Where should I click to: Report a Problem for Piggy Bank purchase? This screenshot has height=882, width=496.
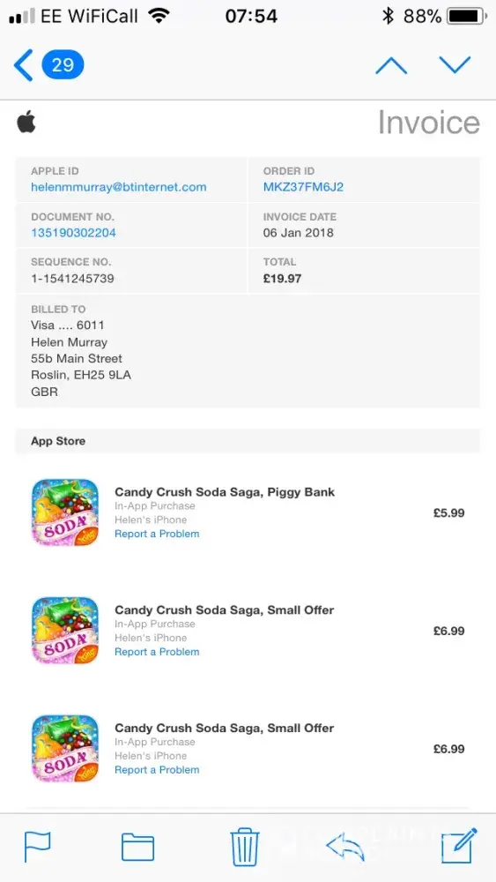(x=157, y=534)
